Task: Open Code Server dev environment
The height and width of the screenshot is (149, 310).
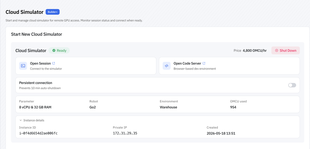Action: click(229, 66)
